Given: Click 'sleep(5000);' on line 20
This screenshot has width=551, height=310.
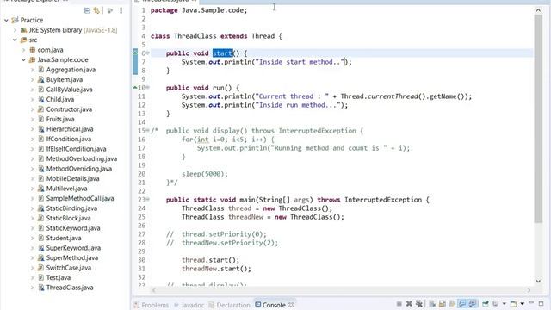Looking at the screenshot, I should (205, 174).
